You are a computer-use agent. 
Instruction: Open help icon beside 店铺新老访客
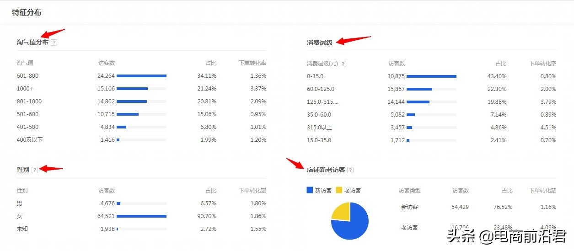350,170
